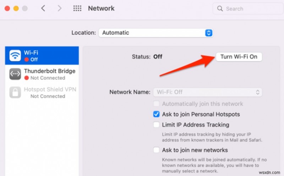Click the Thunderbolt Bridge icon
The image size is (284, 176).
[x=15, y=74]
